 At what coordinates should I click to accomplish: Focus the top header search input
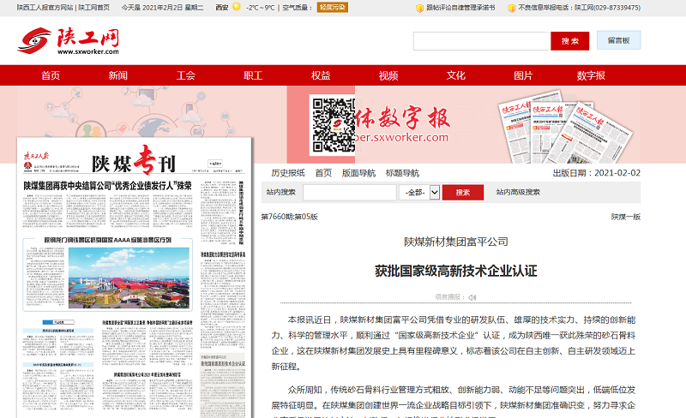point(481,41)
